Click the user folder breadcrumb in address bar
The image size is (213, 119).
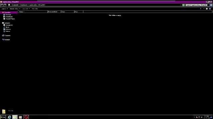(x=15, y=5)
